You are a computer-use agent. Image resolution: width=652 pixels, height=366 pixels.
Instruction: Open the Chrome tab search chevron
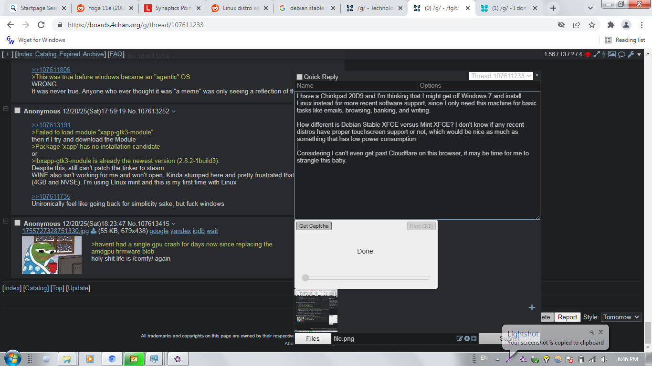coord(590,8)
